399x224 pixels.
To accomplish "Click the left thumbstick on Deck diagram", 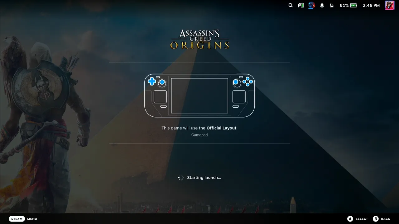I will tap(162, 83).
